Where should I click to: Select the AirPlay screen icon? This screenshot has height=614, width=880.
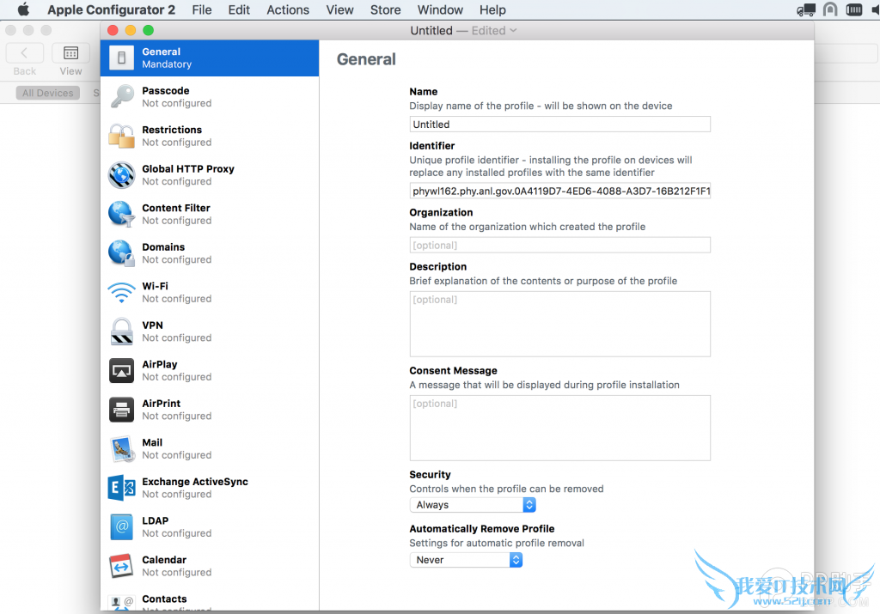pyautogui.click(x=121, y=371)
